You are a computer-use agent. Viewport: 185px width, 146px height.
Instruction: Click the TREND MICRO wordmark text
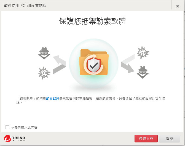coord(19,139)
